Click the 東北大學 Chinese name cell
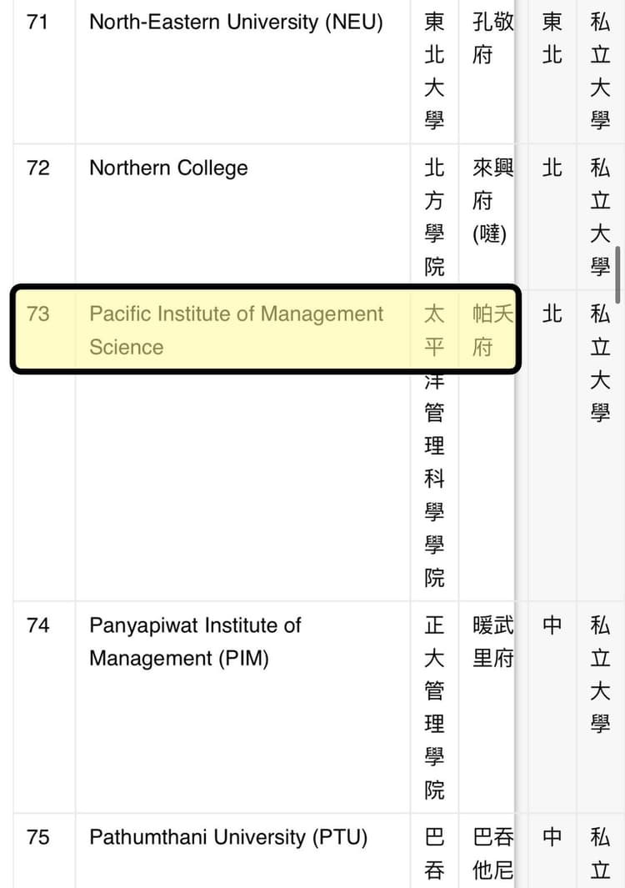Image resolution: width=625 pixels, height=888 pixels. [434, 72]
